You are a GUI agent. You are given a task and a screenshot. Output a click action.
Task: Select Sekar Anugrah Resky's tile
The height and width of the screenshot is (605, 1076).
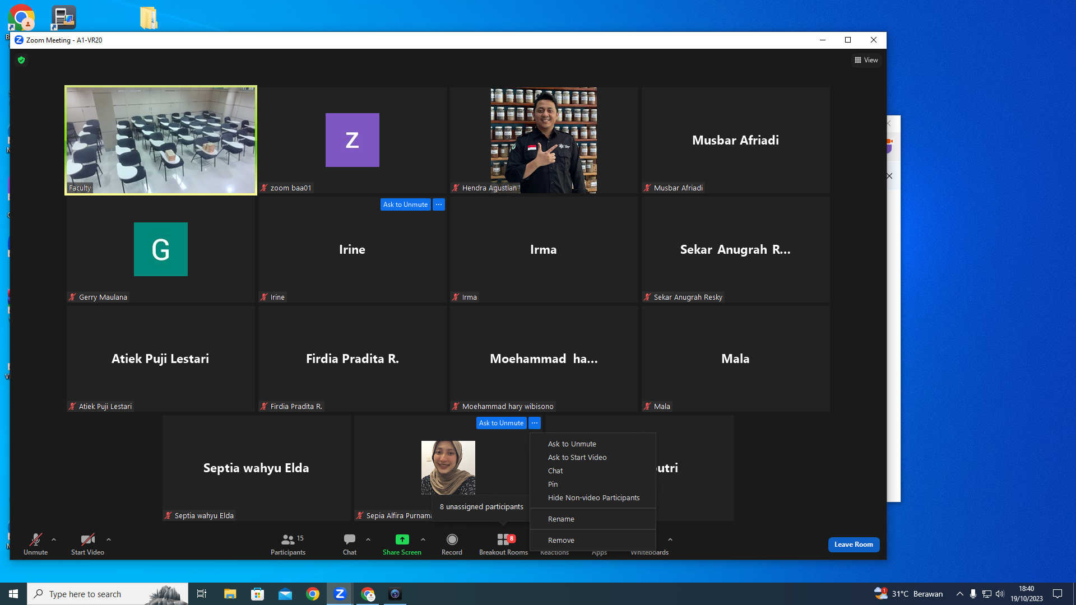(735, 249)
